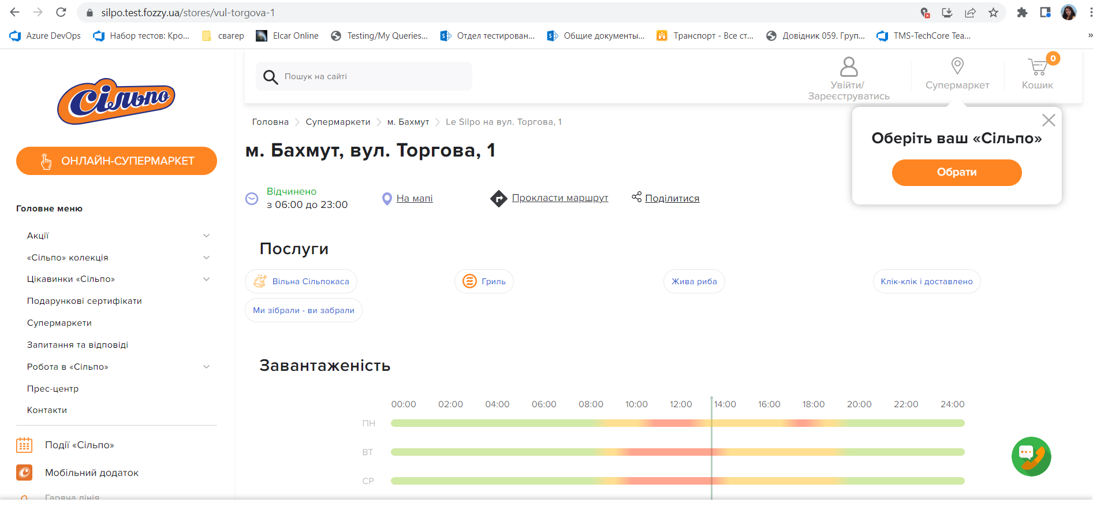
Task: Open Azure DevOps bookmark
Action: (45, 36)
